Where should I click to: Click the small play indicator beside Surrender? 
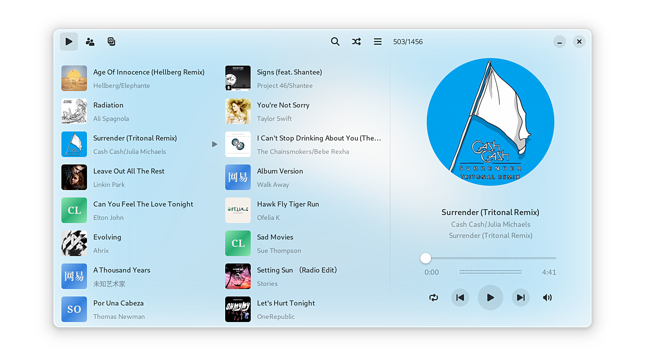214,144
